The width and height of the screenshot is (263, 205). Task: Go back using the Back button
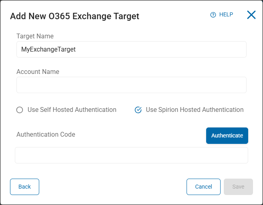24,187
